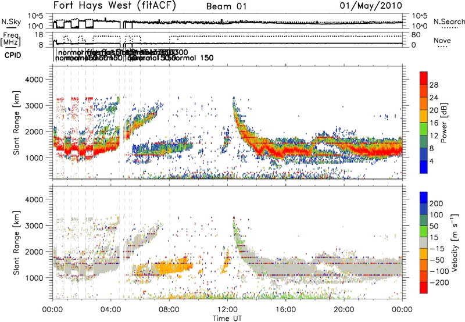Click the top blue velocity segment above 200

coord(424,198)
